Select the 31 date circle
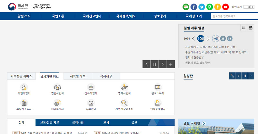This screenshot has height=134, width=258. tap(230, 38)
